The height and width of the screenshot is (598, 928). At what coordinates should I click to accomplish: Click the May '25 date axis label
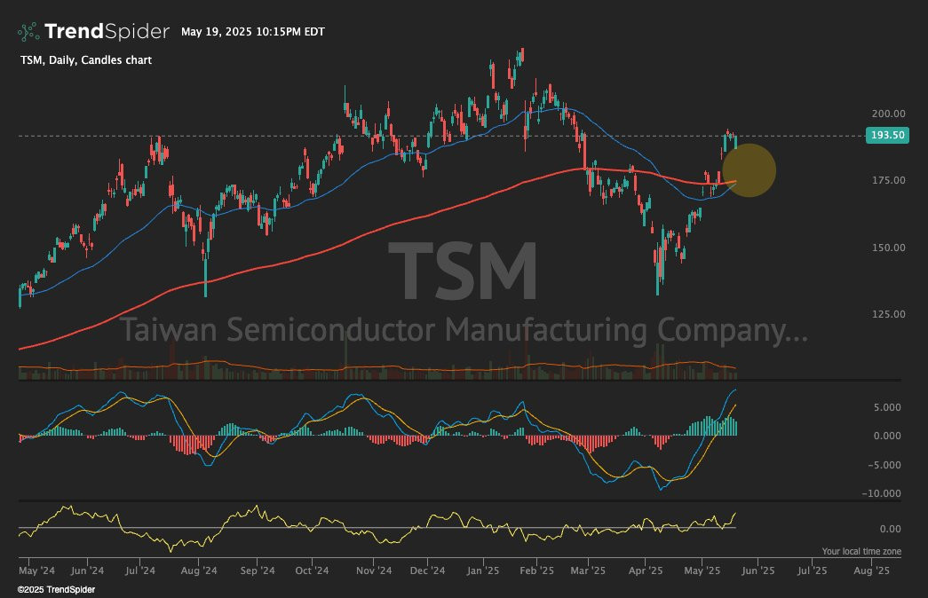pos(702,570)
